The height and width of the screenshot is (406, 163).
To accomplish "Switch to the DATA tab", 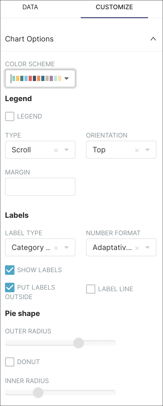I will click(x=30, y=7).
